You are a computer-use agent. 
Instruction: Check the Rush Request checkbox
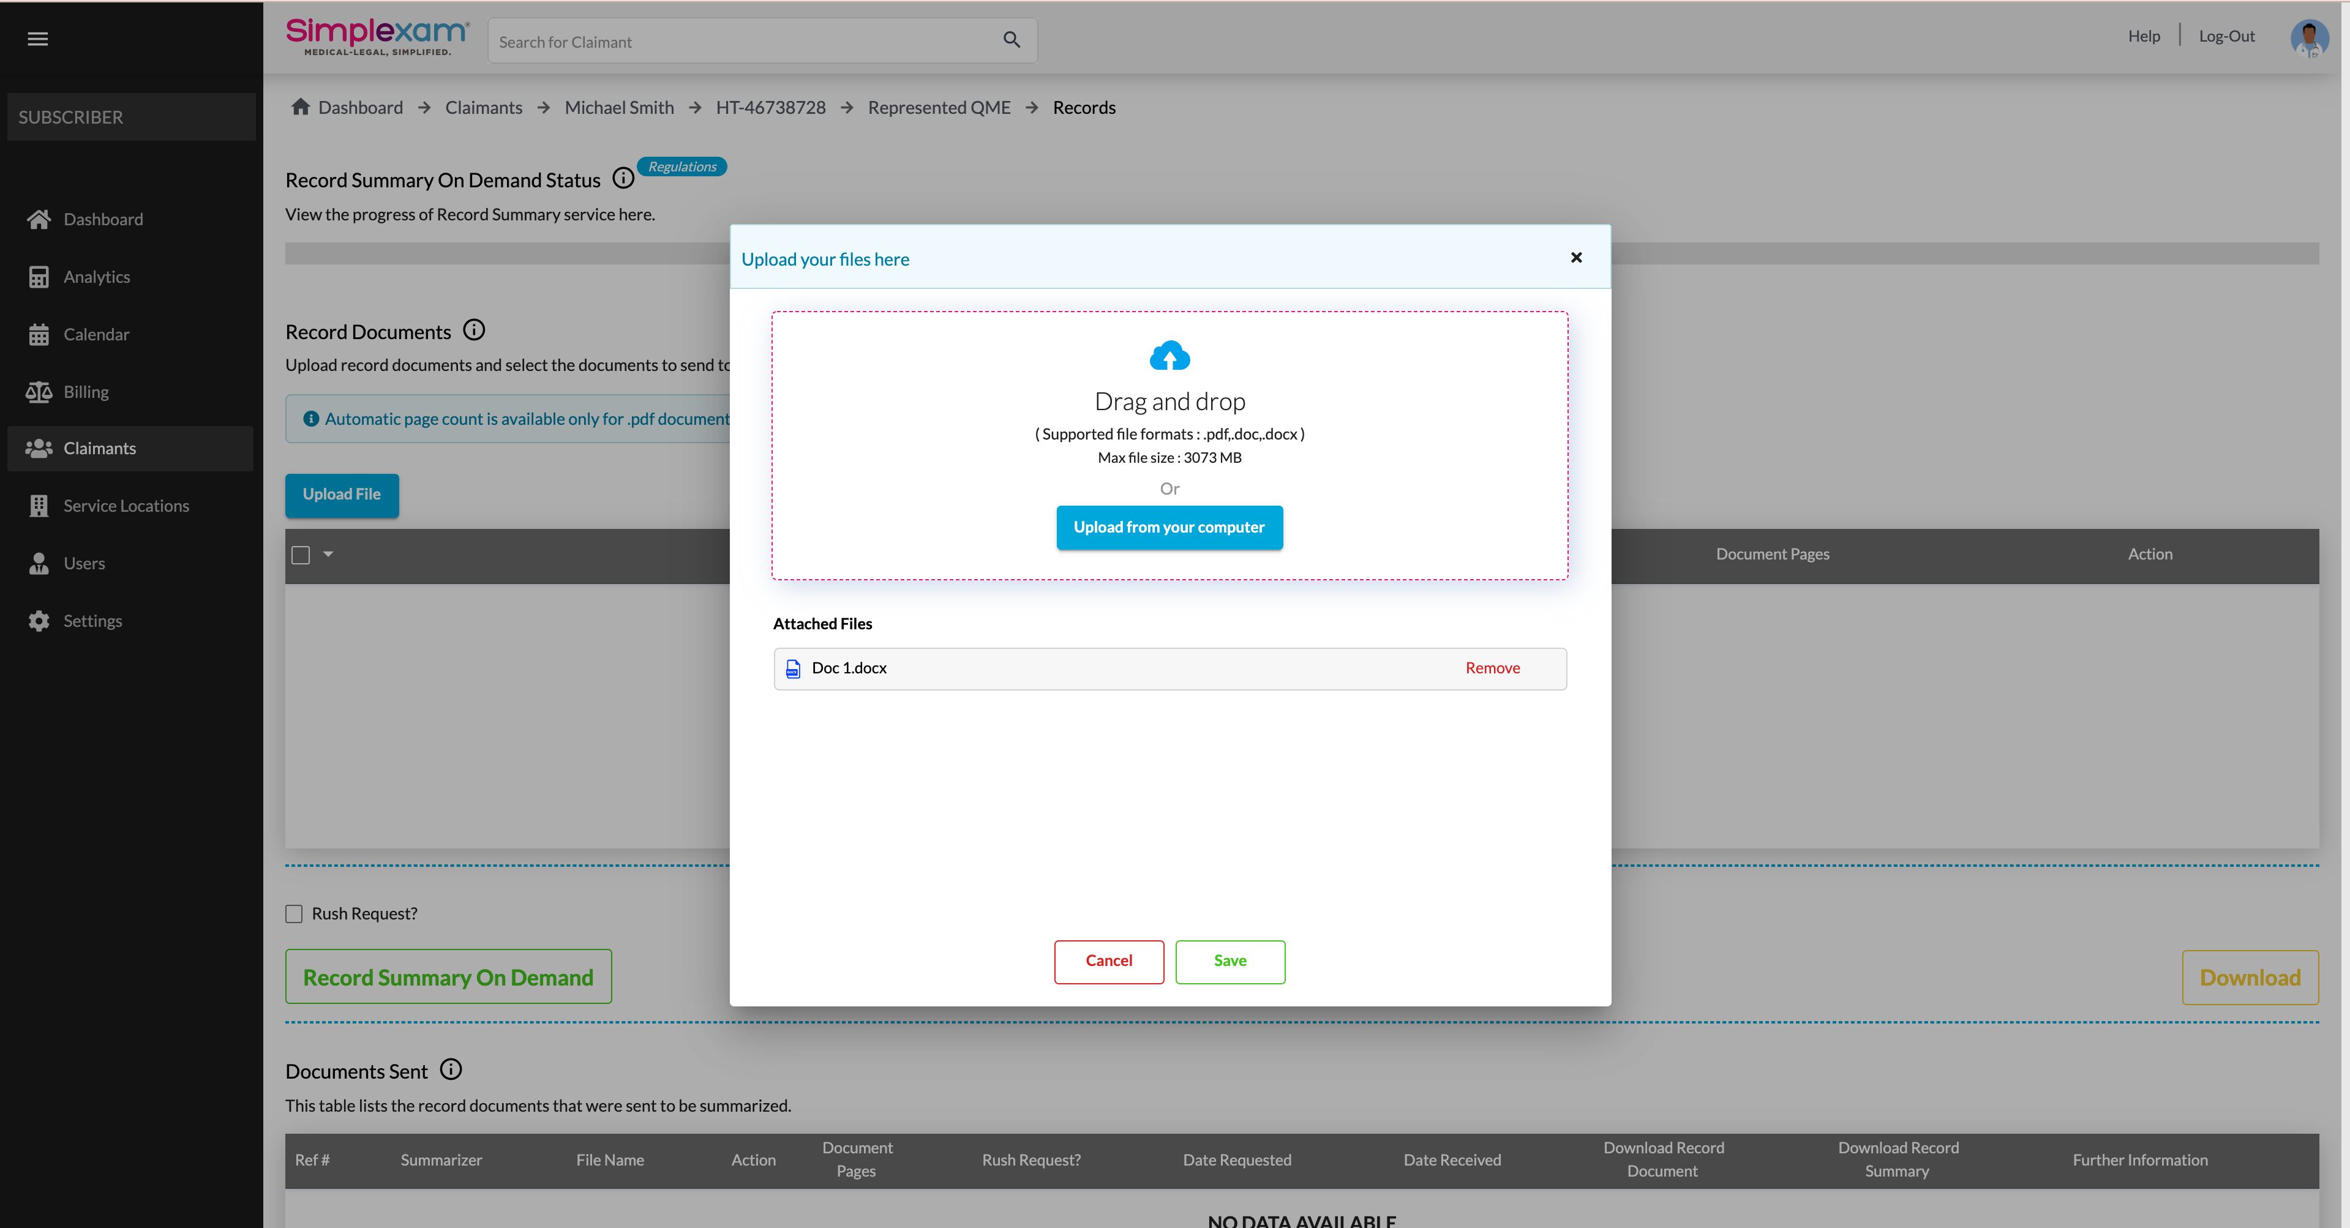click(x=294, y=914)
